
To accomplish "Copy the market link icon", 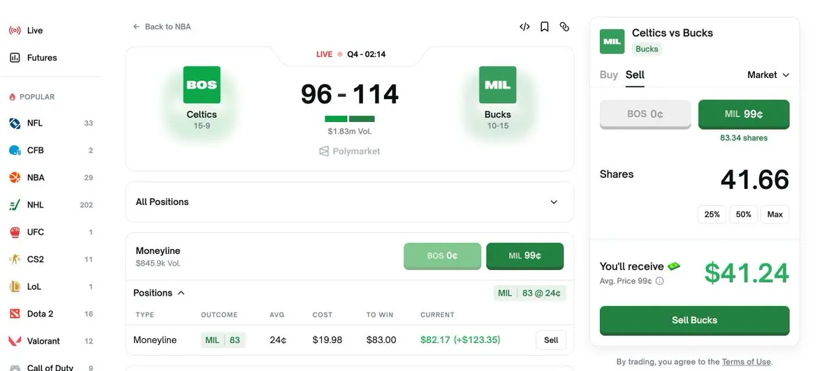I will click(565, 26).
